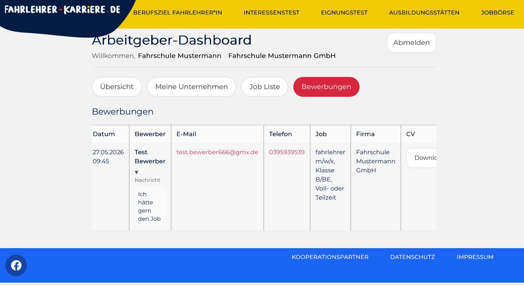Collapse the Nachricht disclosure triangle
The width and height of the screenshot is (524, 286).
point(136,172)
